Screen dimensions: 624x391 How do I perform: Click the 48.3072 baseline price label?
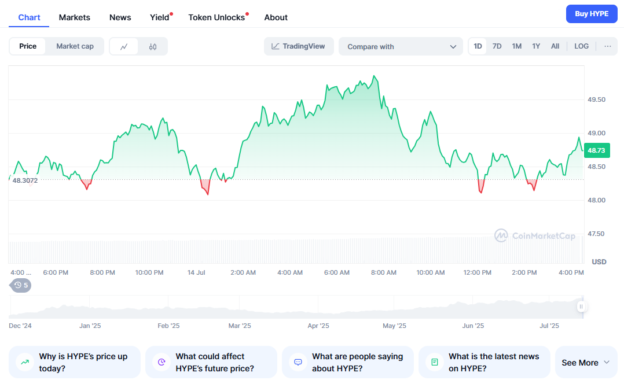coord(25,180)
